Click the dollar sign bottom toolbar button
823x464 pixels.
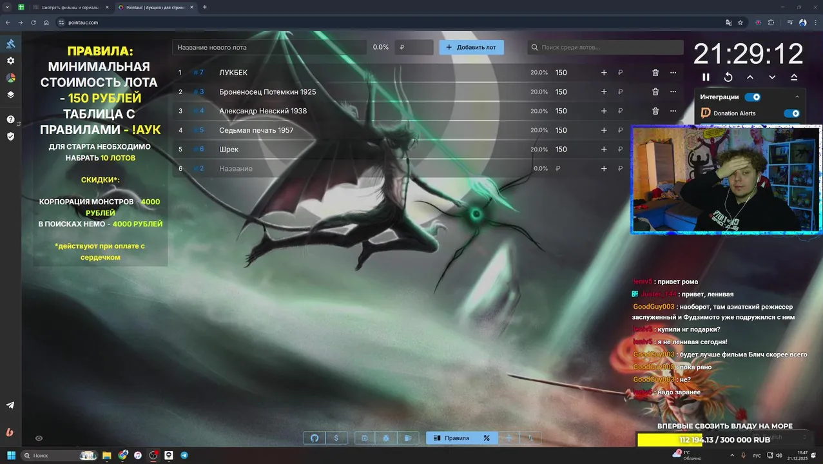[336, 438]
